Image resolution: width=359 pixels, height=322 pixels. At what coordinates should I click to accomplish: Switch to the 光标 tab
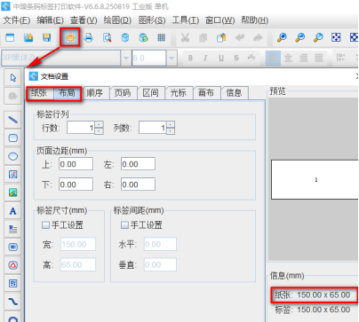pyautogui.click(x=179, y=93)
